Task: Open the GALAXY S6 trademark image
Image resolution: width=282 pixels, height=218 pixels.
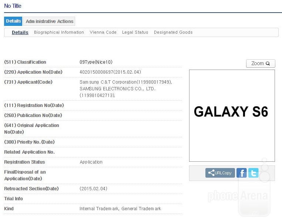Action: [x=232, y=115]
